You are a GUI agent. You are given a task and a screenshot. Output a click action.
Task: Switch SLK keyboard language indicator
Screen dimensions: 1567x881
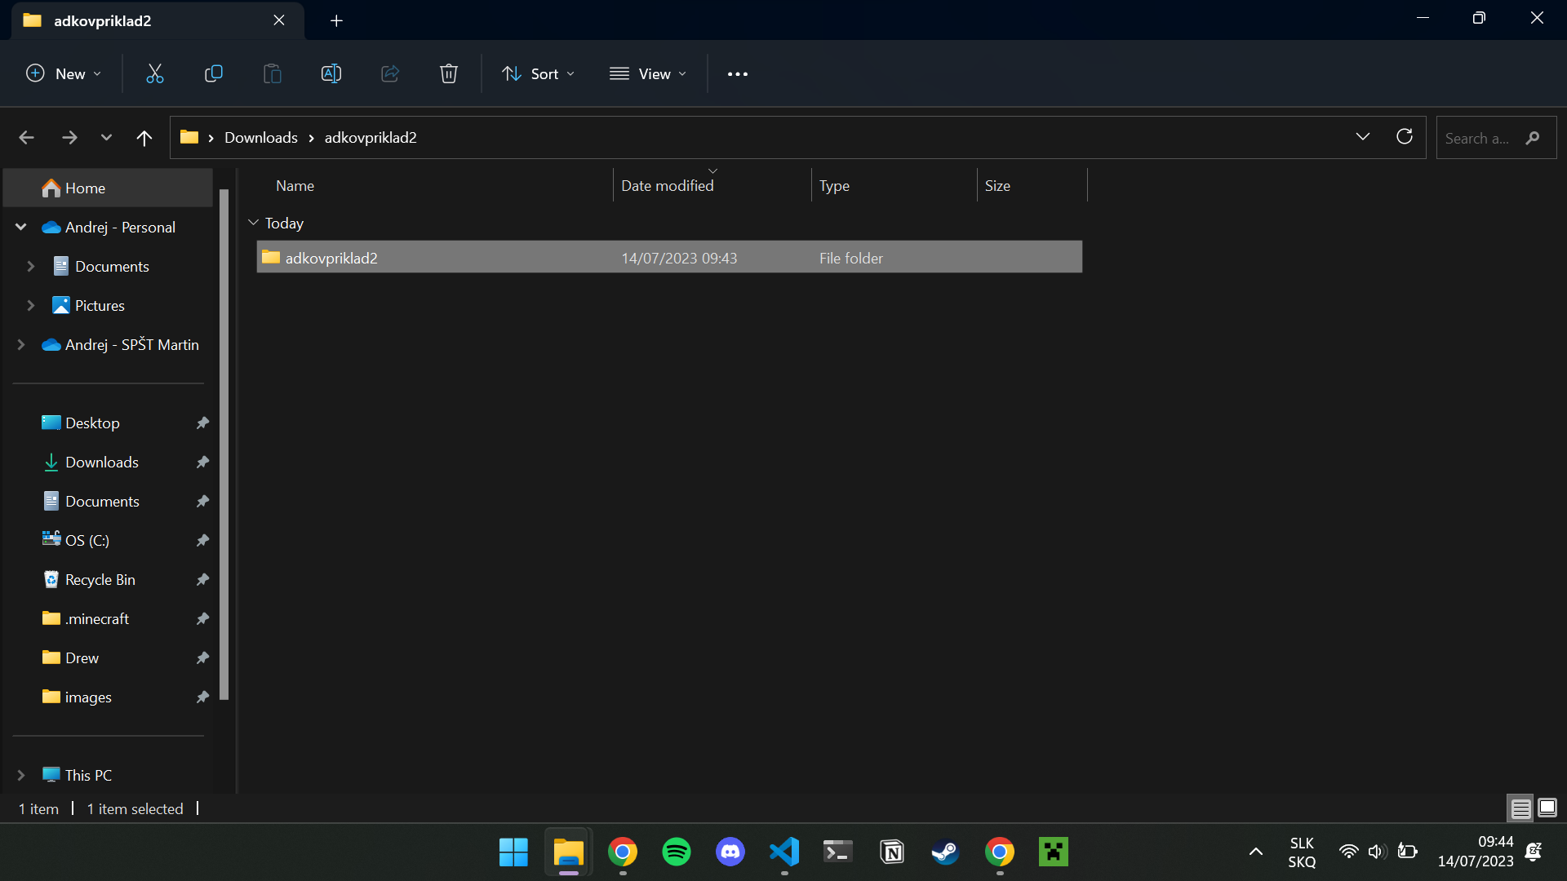point(1302,852)
